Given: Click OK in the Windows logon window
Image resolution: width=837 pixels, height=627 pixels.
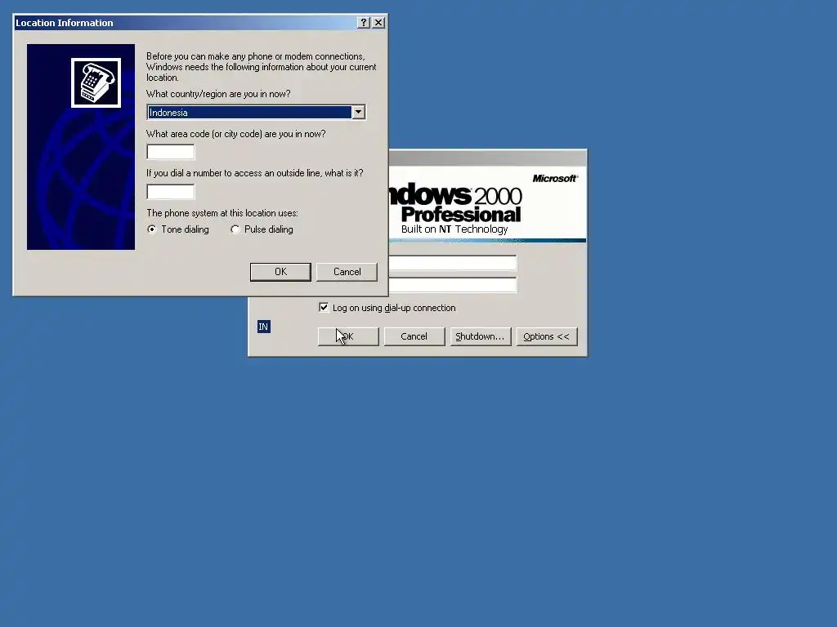Looking at the screenshot, I should 348,336.
